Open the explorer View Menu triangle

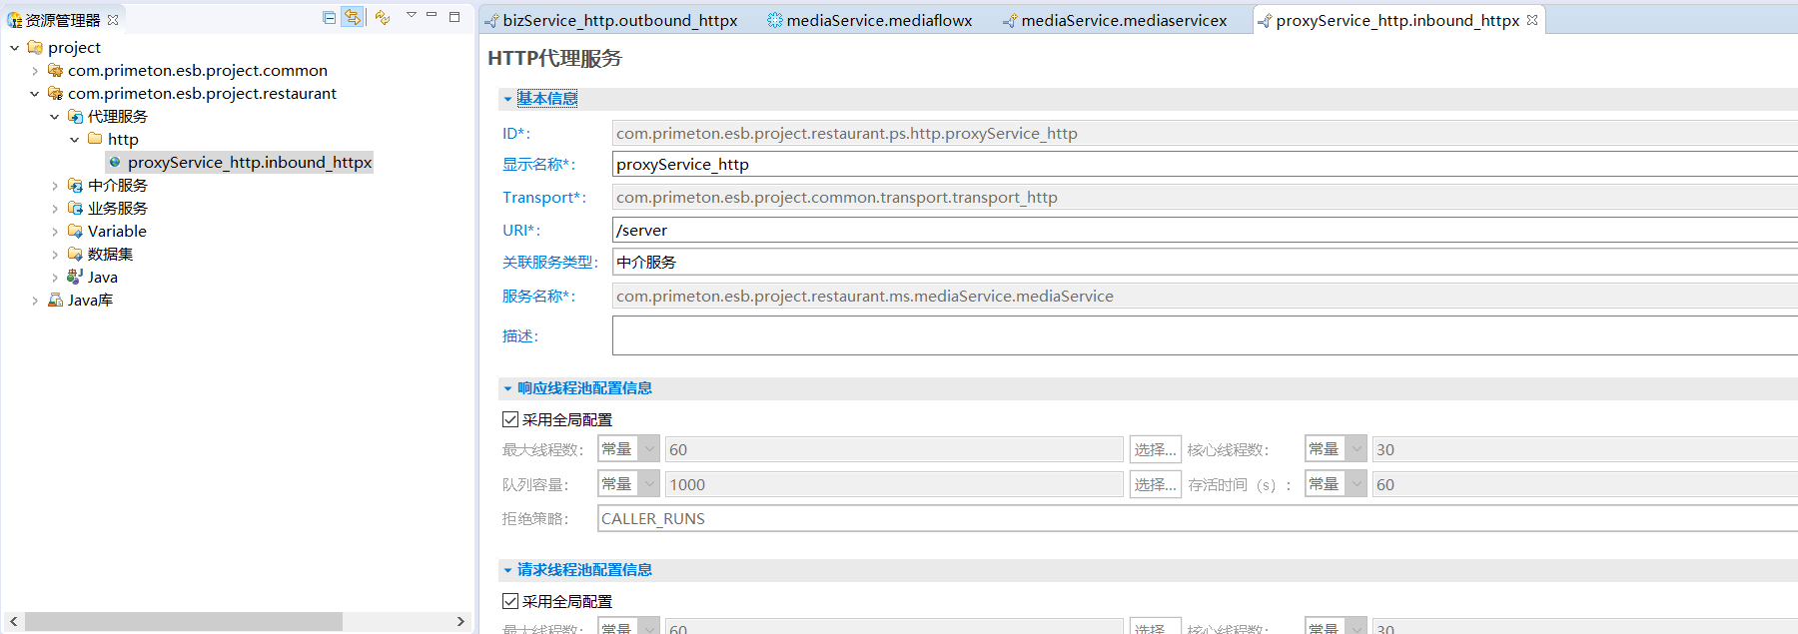[411, 16]
